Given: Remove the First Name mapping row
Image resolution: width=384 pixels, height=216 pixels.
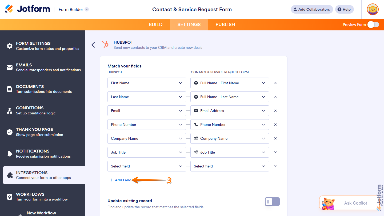Looking at the screenshot, I should click(275, 83).
